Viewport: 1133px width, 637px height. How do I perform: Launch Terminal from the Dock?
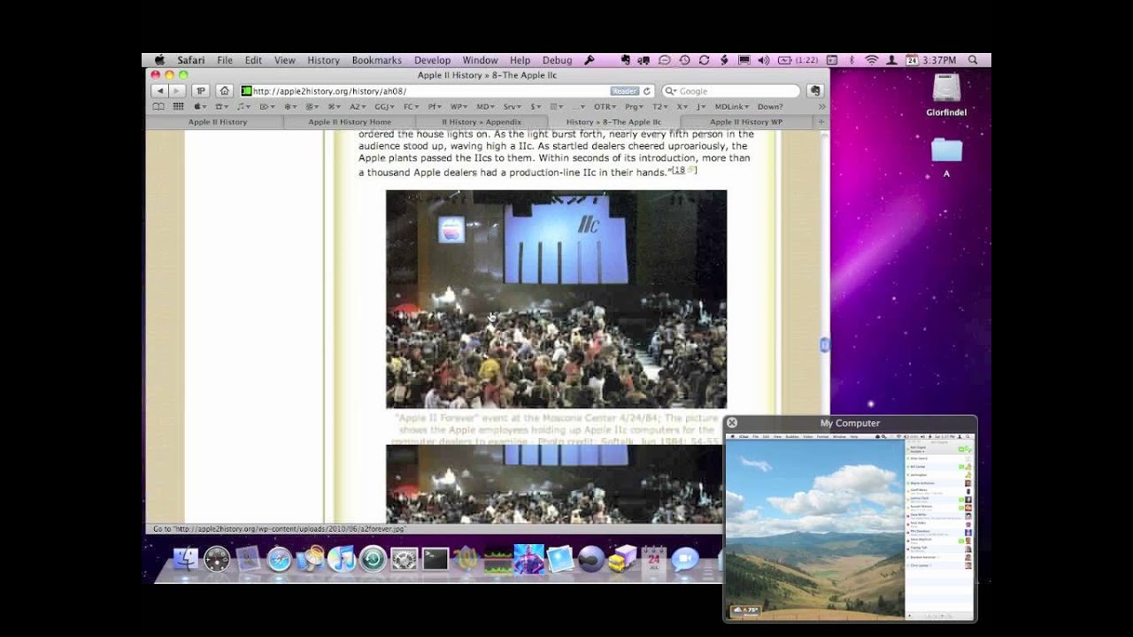pos(435,559)
